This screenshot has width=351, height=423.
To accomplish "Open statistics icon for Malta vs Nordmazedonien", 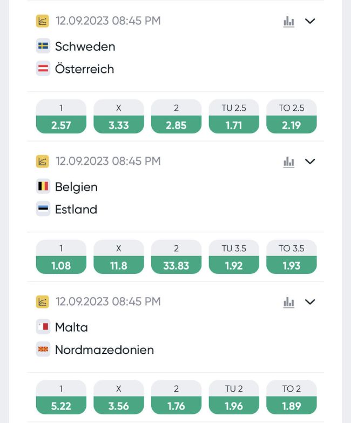I will pos(289,302).
